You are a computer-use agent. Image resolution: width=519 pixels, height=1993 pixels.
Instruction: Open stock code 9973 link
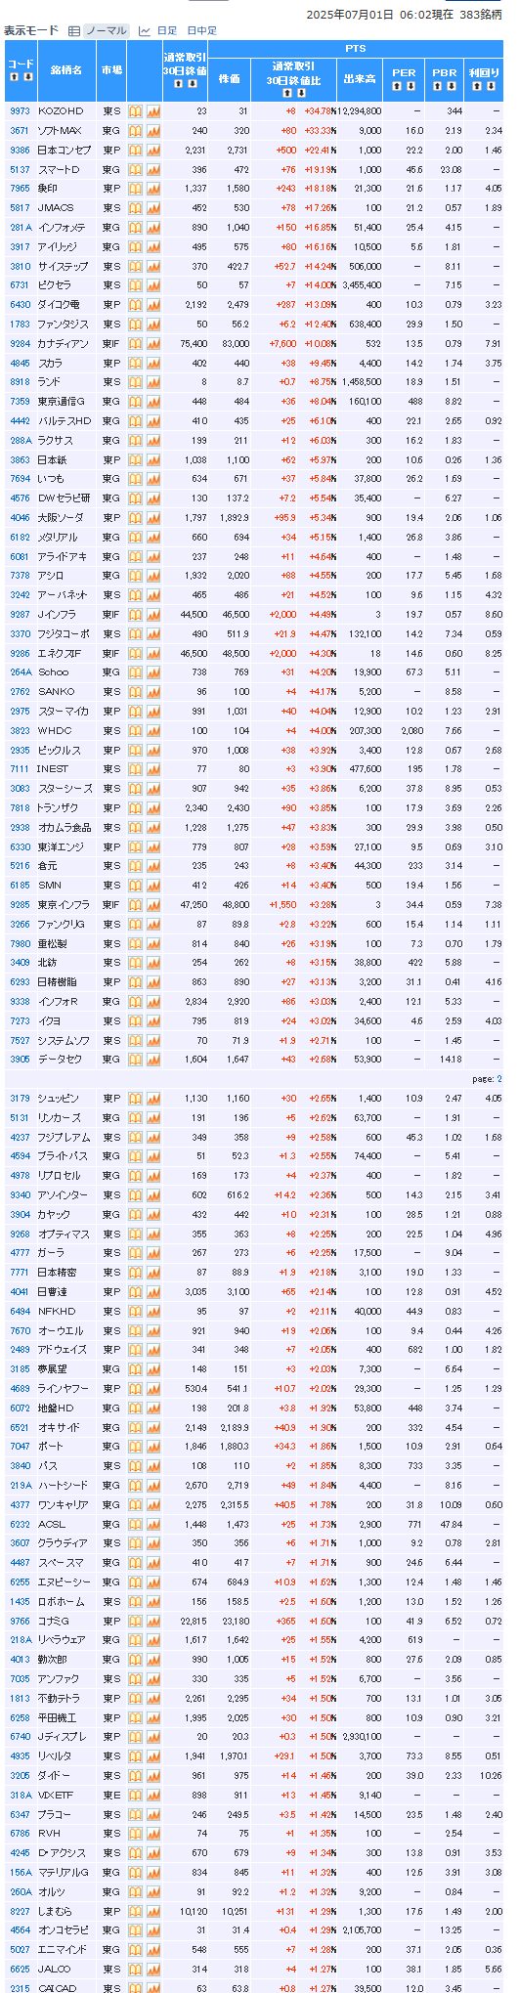point(20,111)
